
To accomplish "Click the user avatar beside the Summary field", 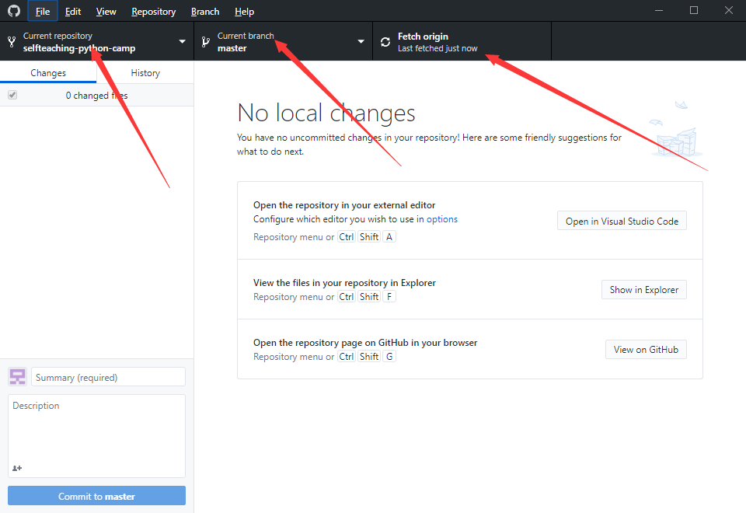I will click(18, 377).
